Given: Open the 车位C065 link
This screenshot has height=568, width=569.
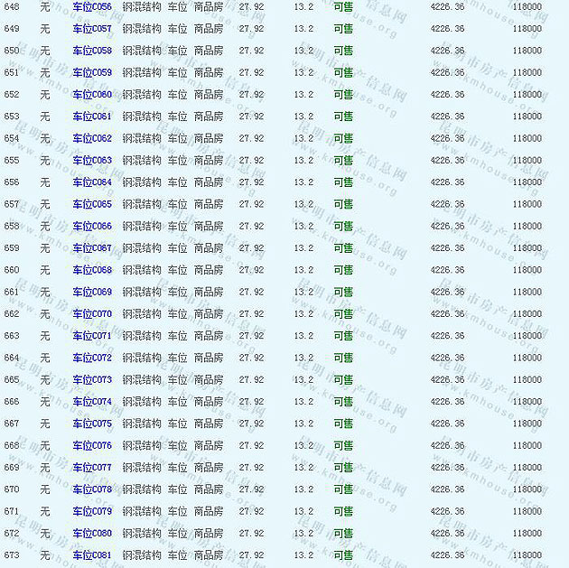Looking at the screenshot, I should (92, 205).
